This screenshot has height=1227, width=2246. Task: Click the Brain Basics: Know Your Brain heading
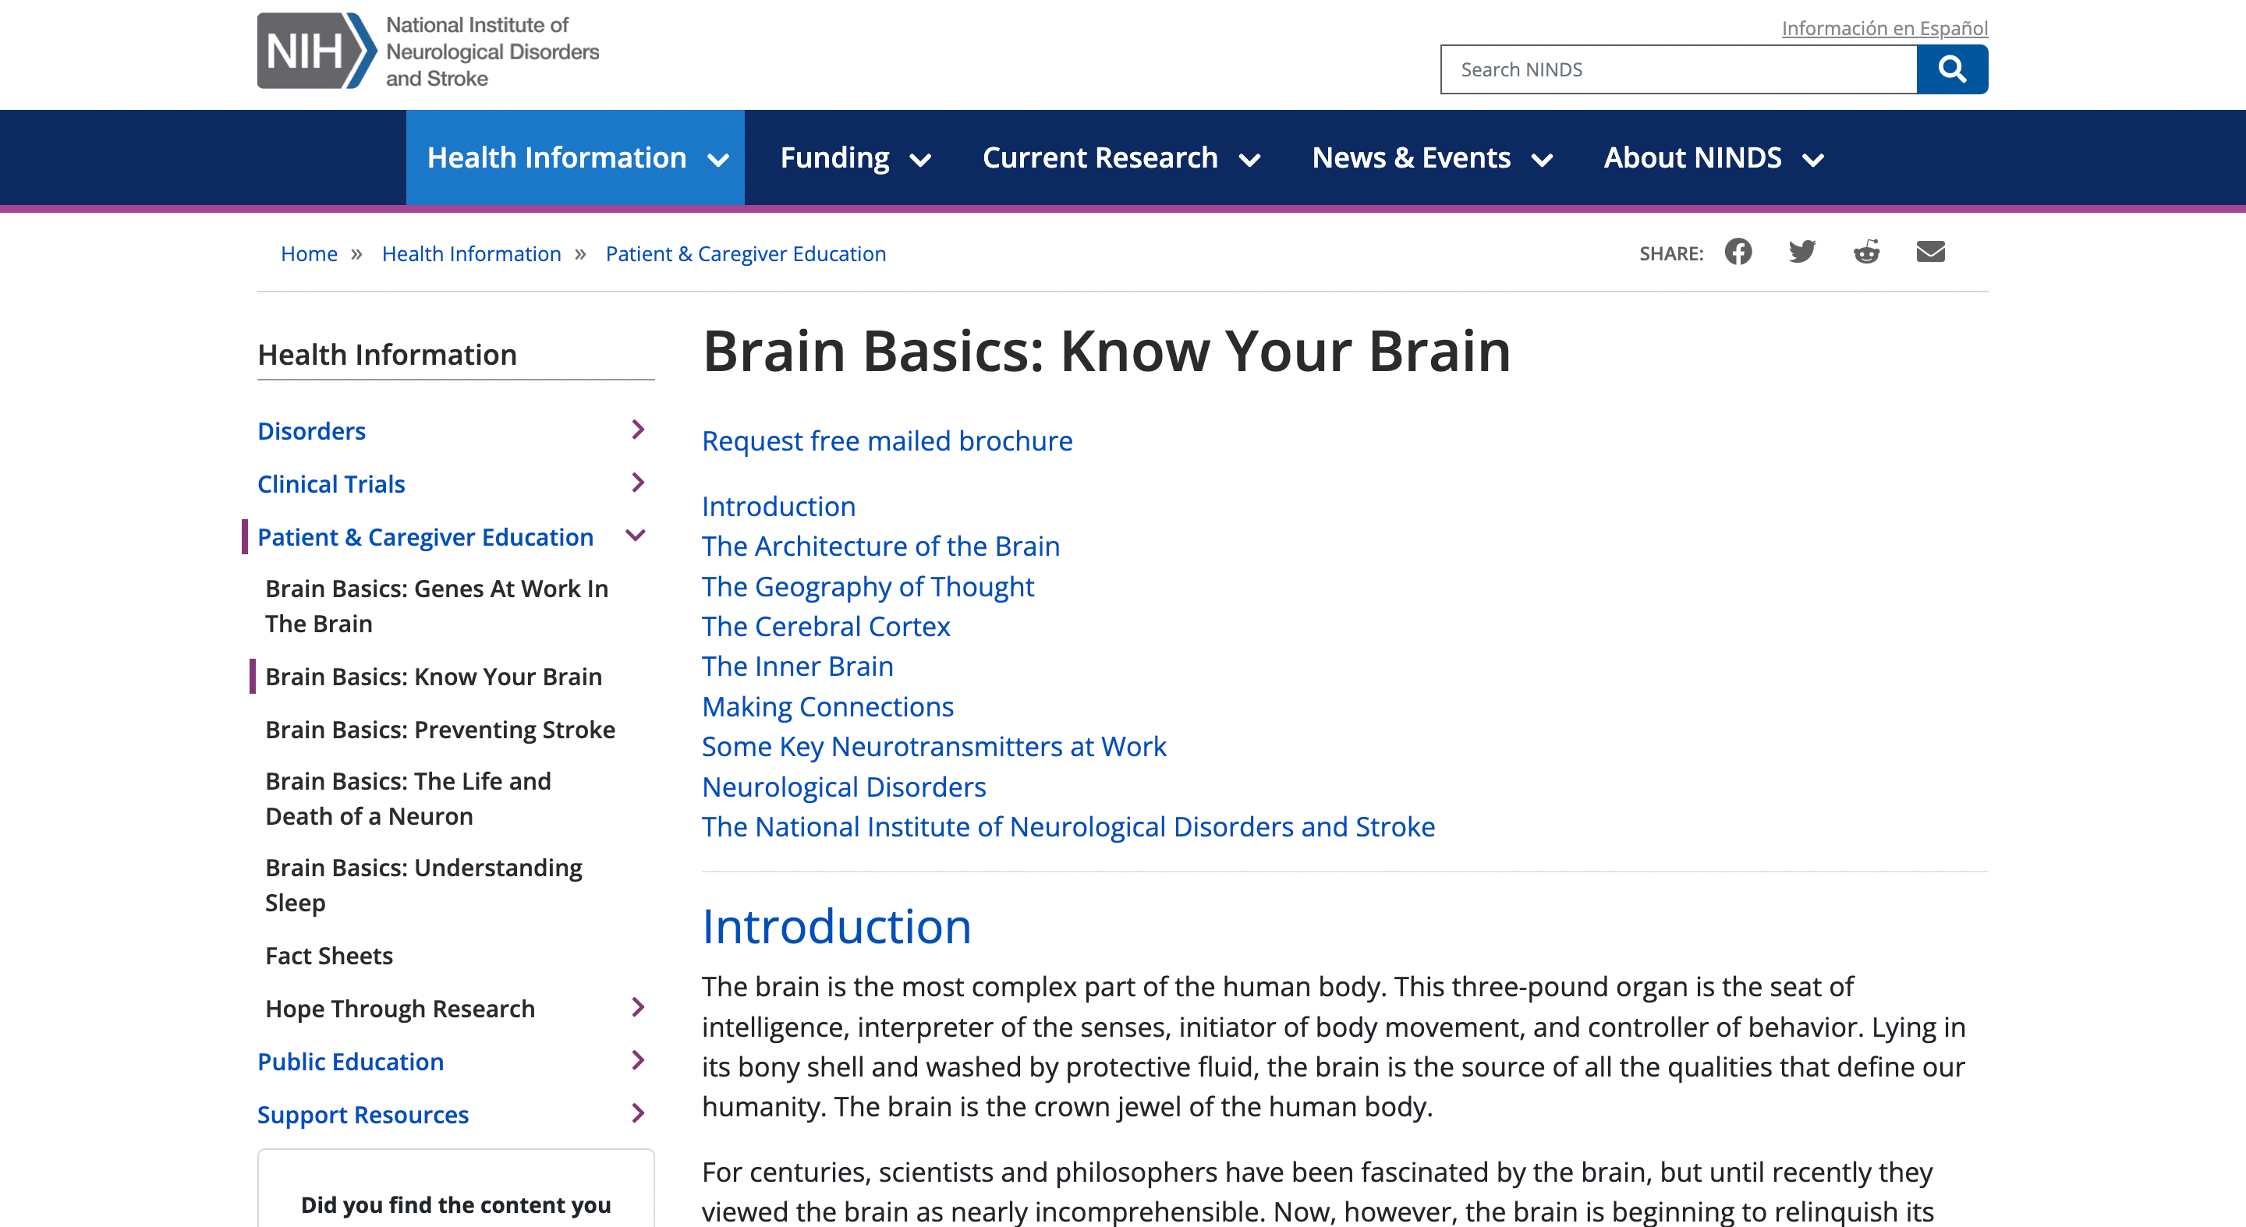pos(1107,352)
